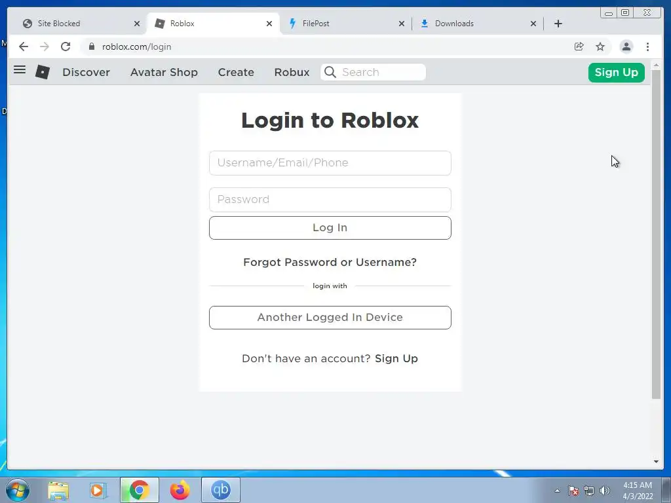Open Firefox from the taskbar
Image resolution: width=671 pixels, height=503 pixels.
click(x=180, y=490)
